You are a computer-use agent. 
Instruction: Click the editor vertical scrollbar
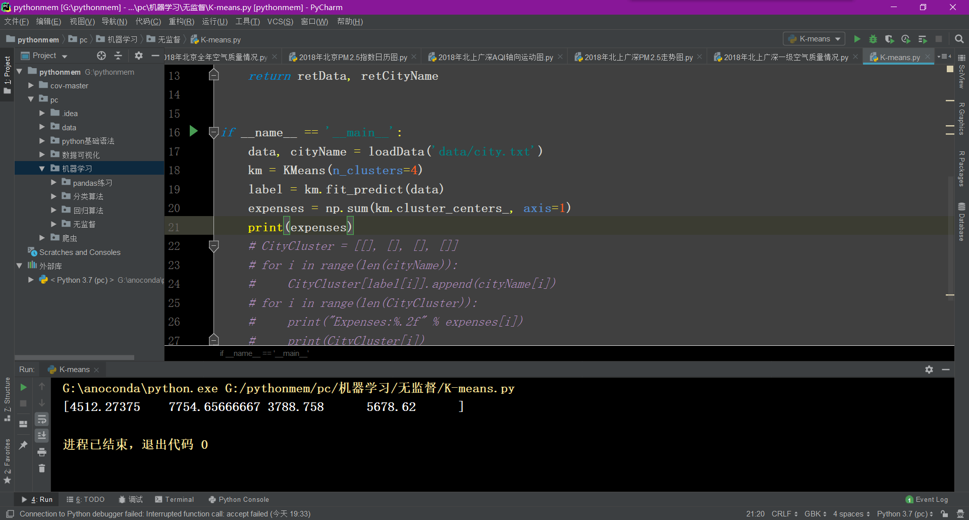[x=950, y=237]
